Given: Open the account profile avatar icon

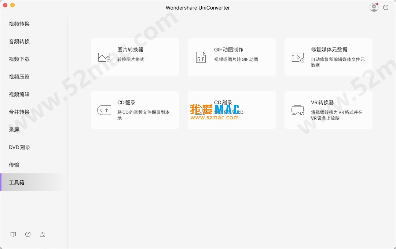Looking at the screenshot, I should [374, 7].
